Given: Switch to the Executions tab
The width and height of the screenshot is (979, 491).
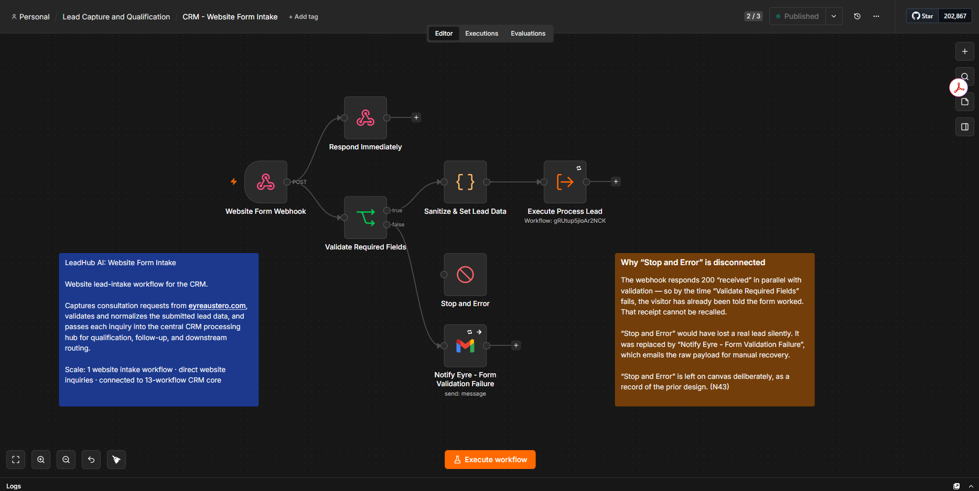Looking at the screenshot, I should point(481,34).
